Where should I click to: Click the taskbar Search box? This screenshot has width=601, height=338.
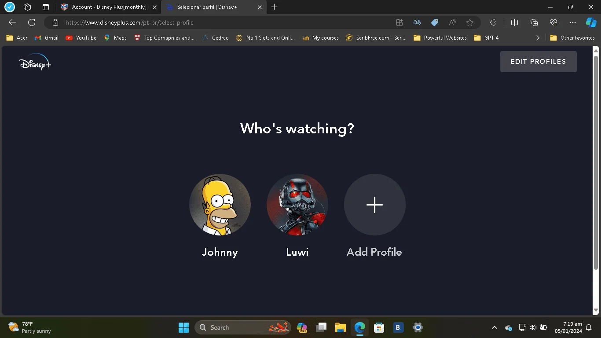(x=243, y=327)
